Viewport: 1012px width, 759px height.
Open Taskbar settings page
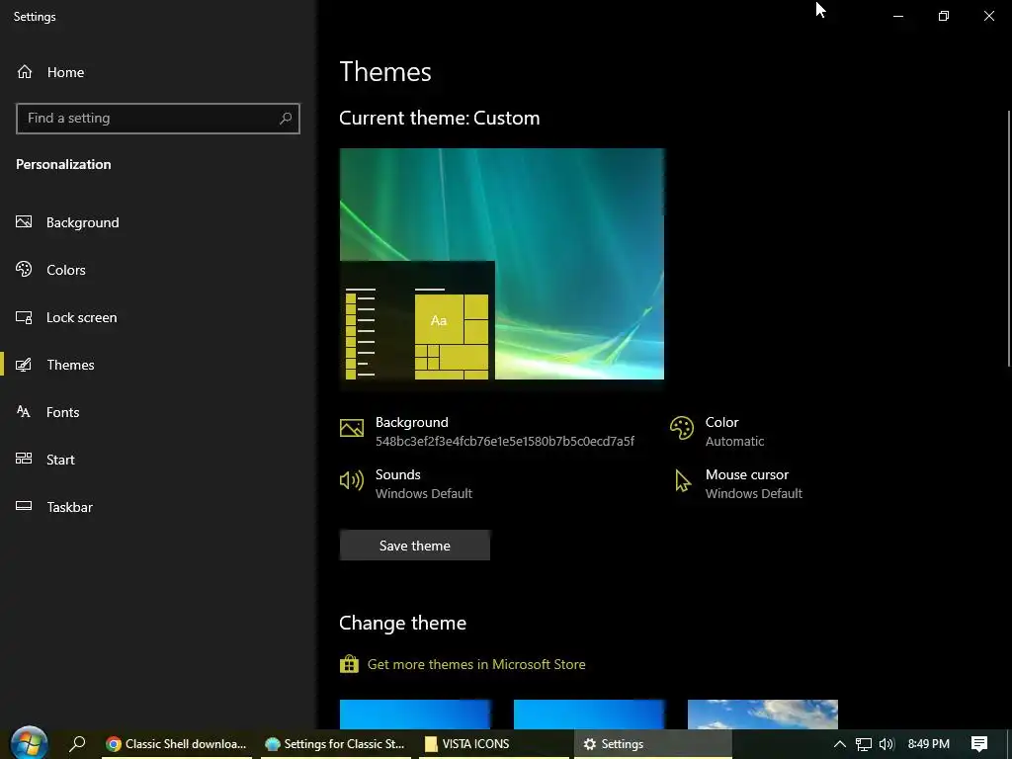click(x=157, y=507)
